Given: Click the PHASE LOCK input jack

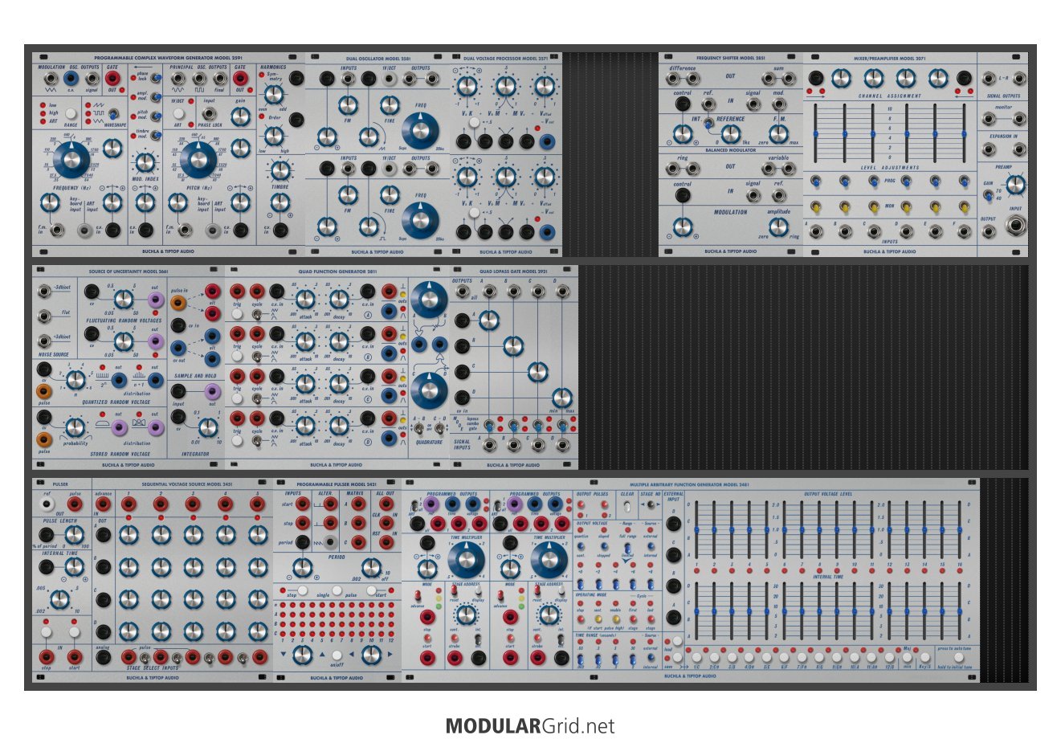Looking at the screenshot, I should click(x=209, y=114).
